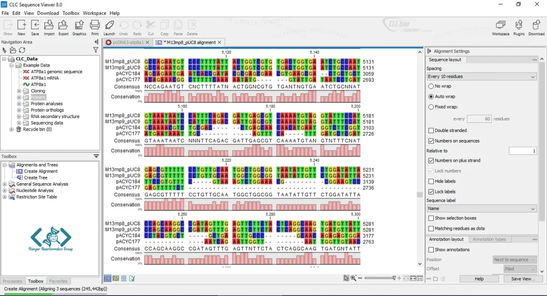Open the File menu

[x=5, y=13]
